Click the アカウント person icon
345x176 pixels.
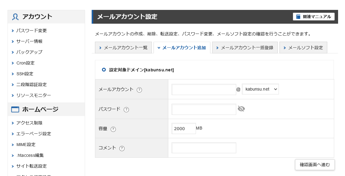click(x=15, y=17)
